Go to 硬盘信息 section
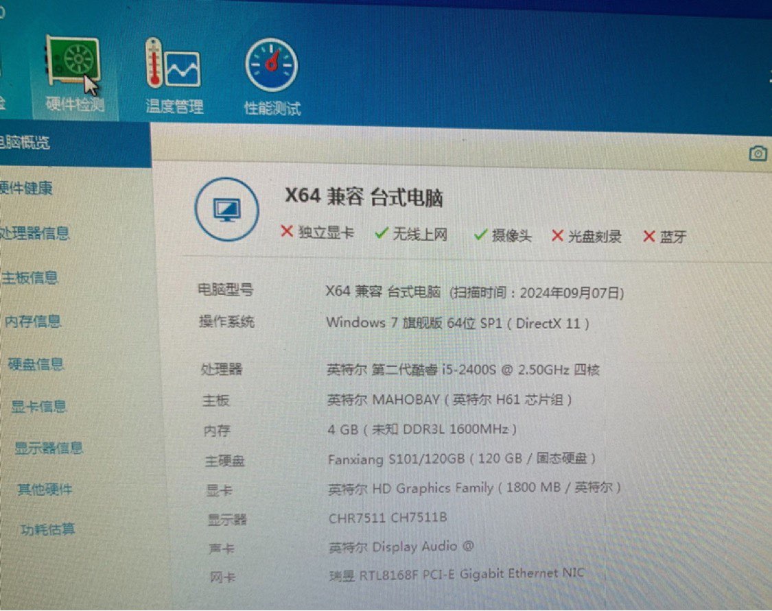The width and height of the screenshot is (772, 611). pos(36,364)
